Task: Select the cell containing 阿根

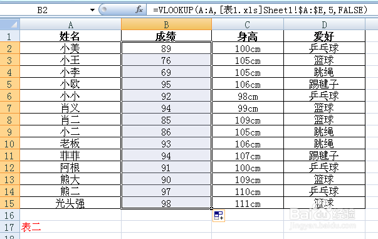Action: (70, 167)
